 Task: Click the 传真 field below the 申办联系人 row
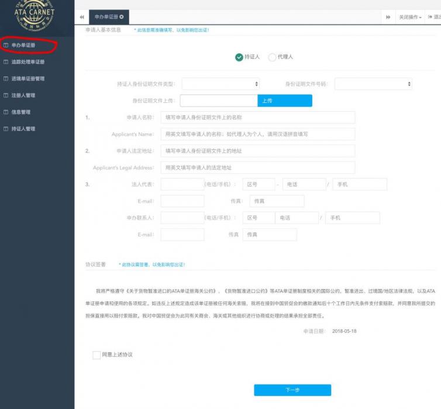[270, 235]
